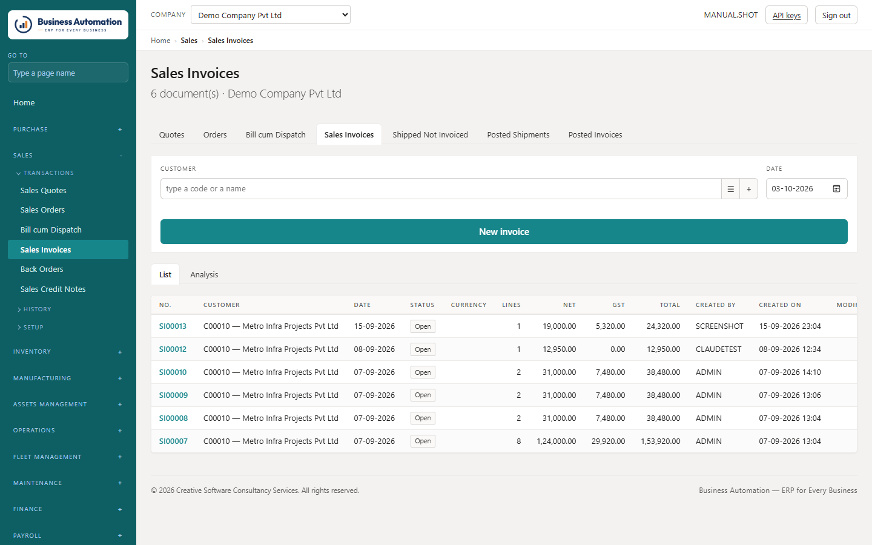
Task: Open the Posted Invoices tab
Action: point(595,134)
